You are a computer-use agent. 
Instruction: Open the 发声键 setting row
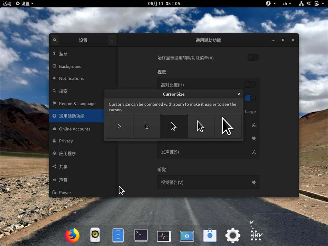pyautogui.click(x=208, y=152)
